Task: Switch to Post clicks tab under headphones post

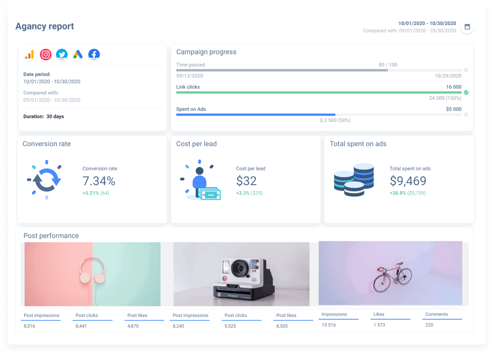Action: 86,315
